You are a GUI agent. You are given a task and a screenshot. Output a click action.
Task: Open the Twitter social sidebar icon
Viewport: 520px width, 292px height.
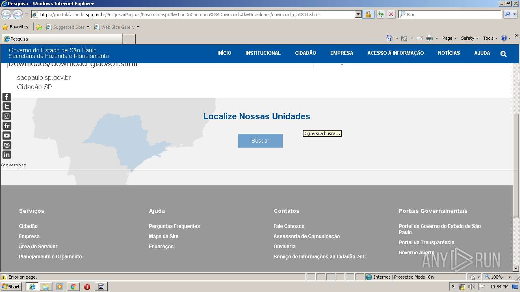[6, 106]
